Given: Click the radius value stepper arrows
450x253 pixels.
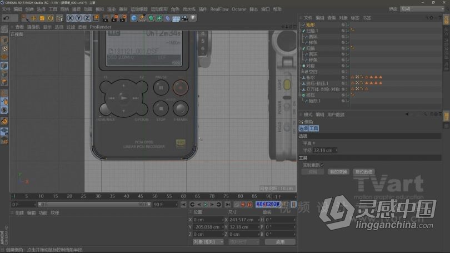Looking at the screenshot, I should coord(336,150).
